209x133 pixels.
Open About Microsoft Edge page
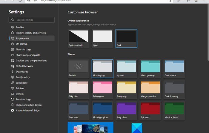[x=32, y=111]
